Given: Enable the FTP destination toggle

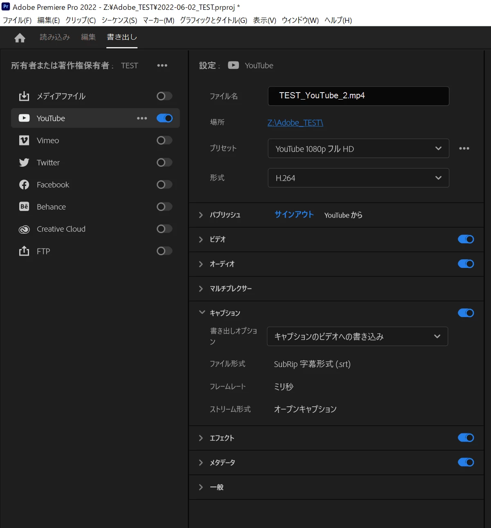Looking at the screenshot, I should click(164, 251).
